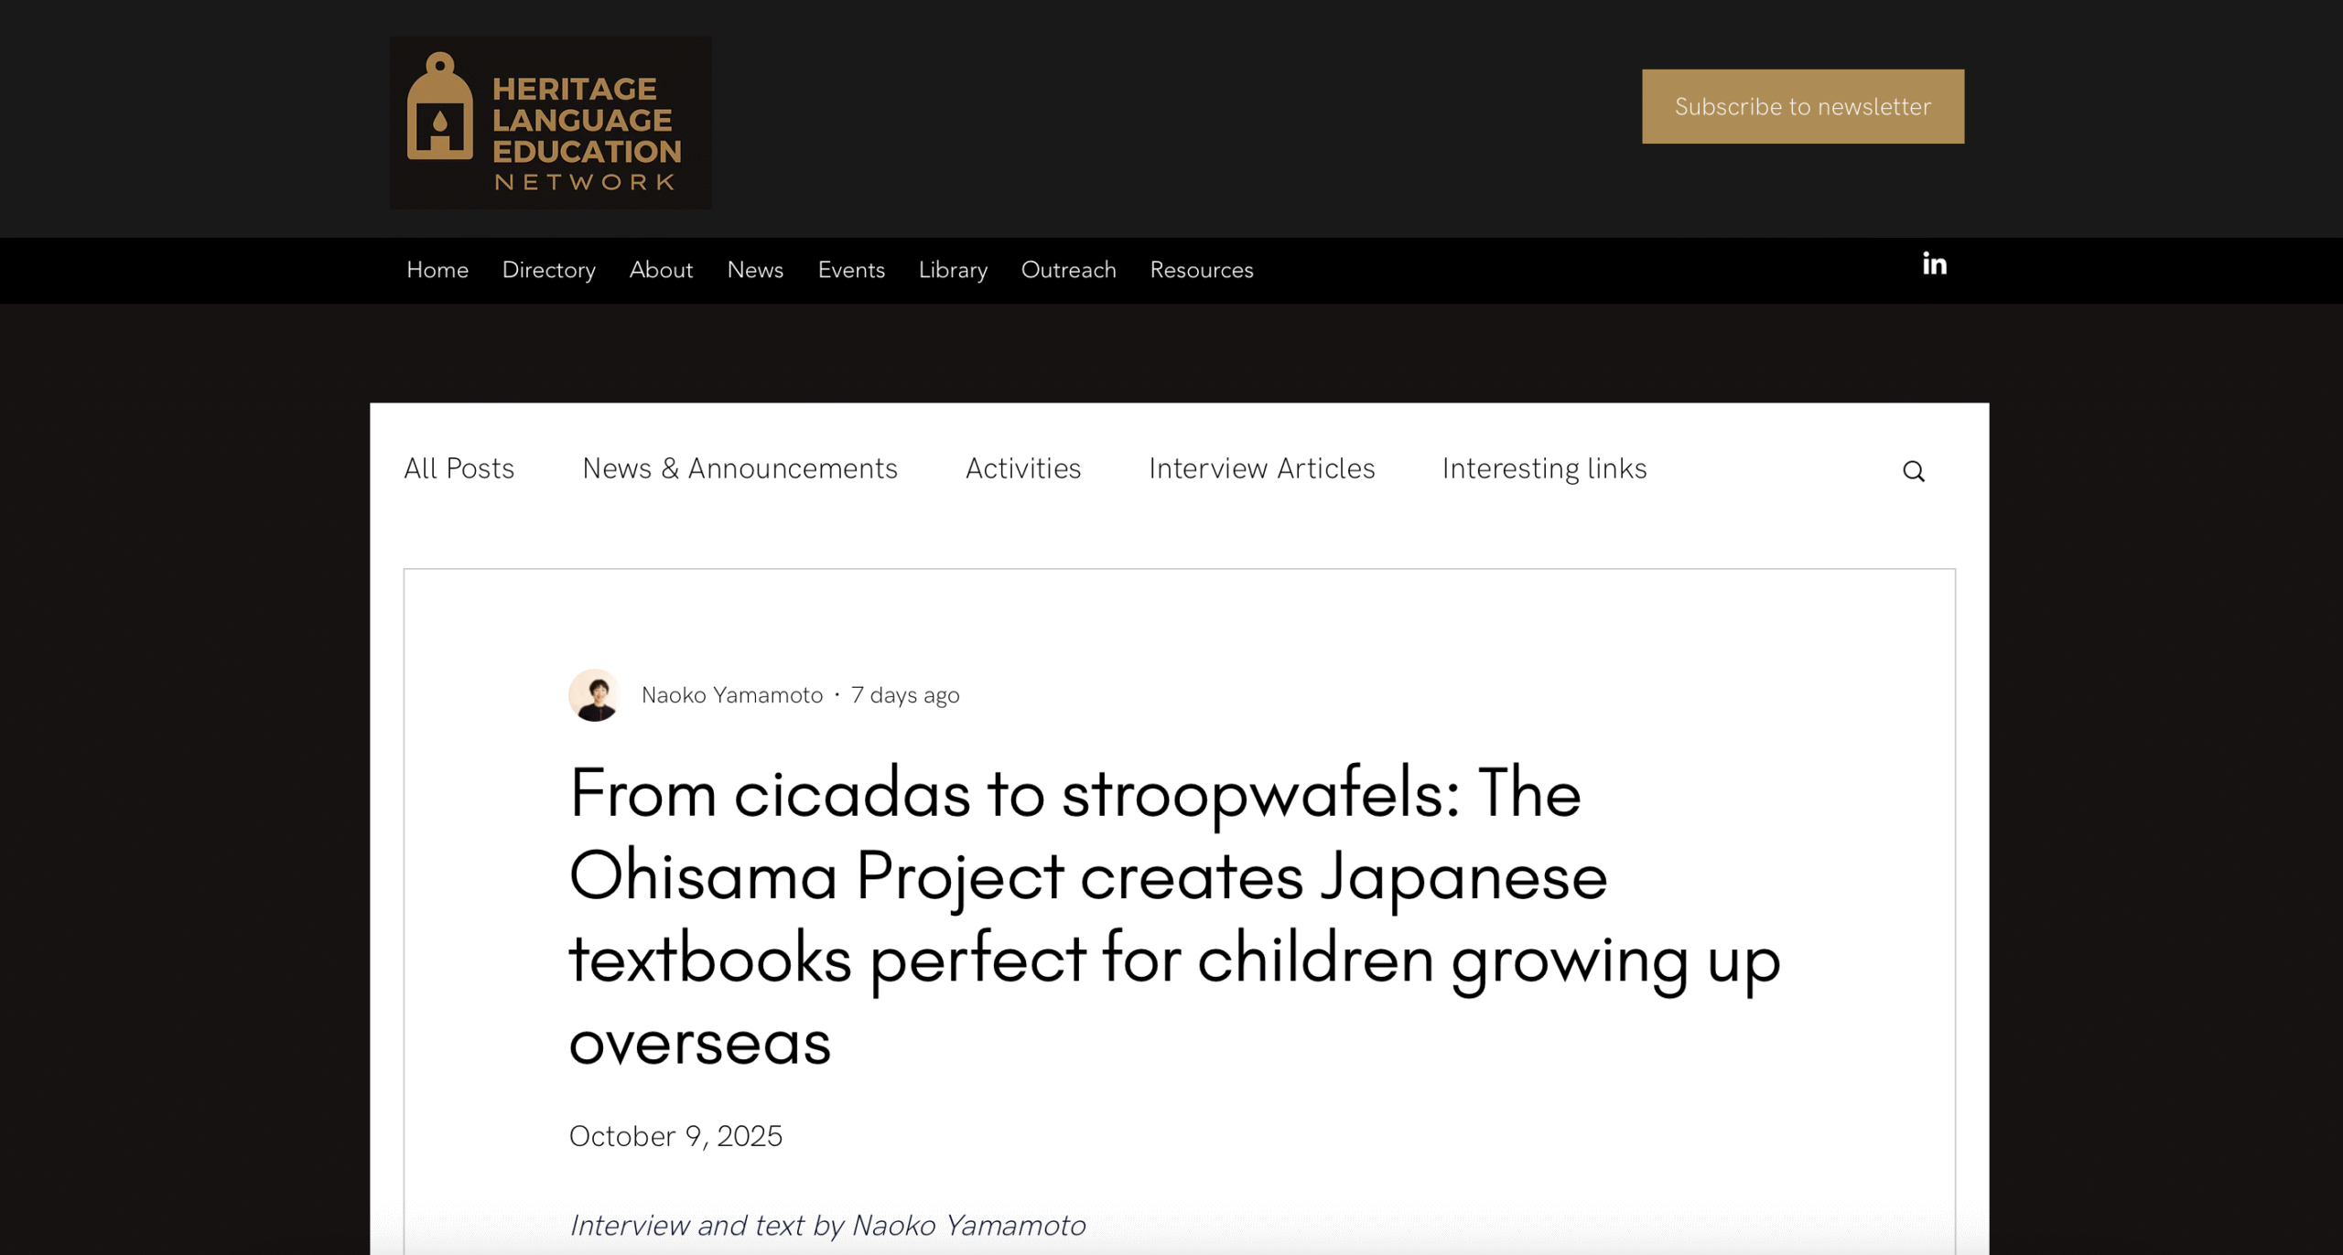Screen dimensions: 2343x1255
Task: Show the Activities category posts
Action: click(x=1022, y=468)
